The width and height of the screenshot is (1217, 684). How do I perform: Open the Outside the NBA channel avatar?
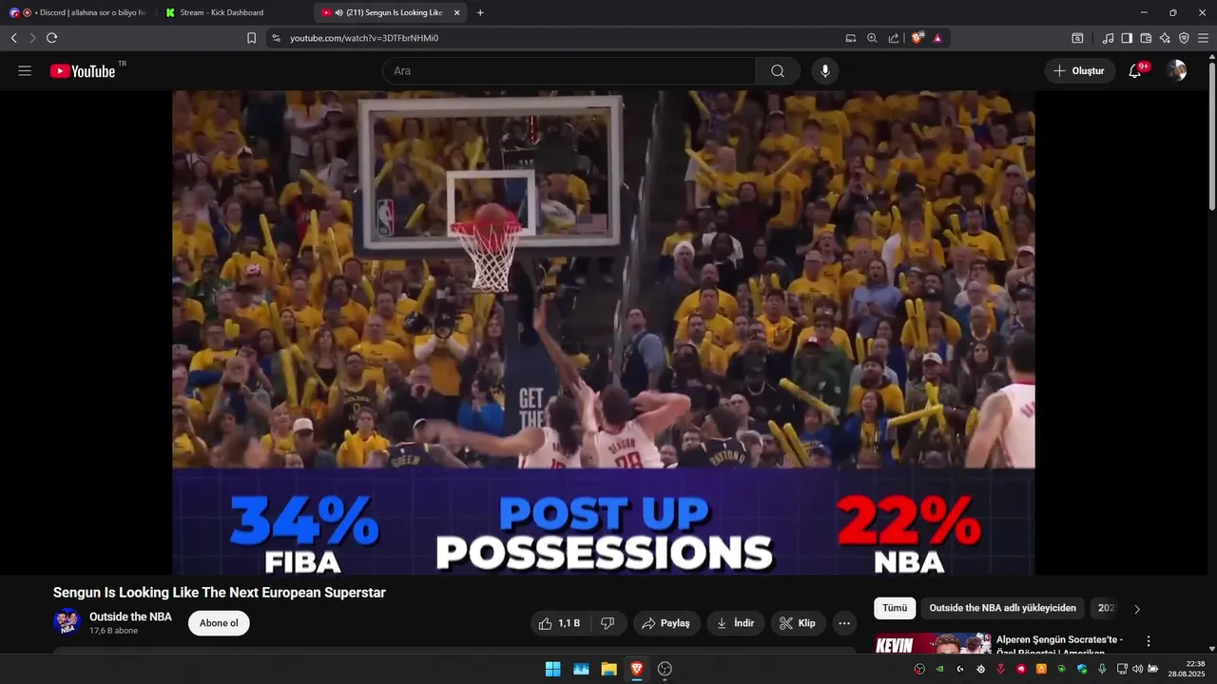pyautogui.click(x=68, y=622)
